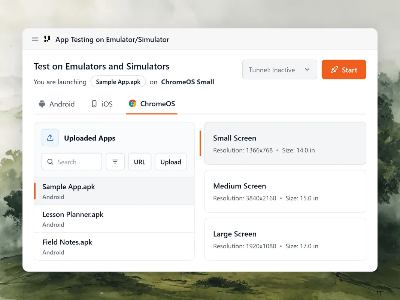The width and height of the screenshot is (400, 300).
Task: Expand the Tunnel: Inactive dropdown
Action: (x=280, y=69)
